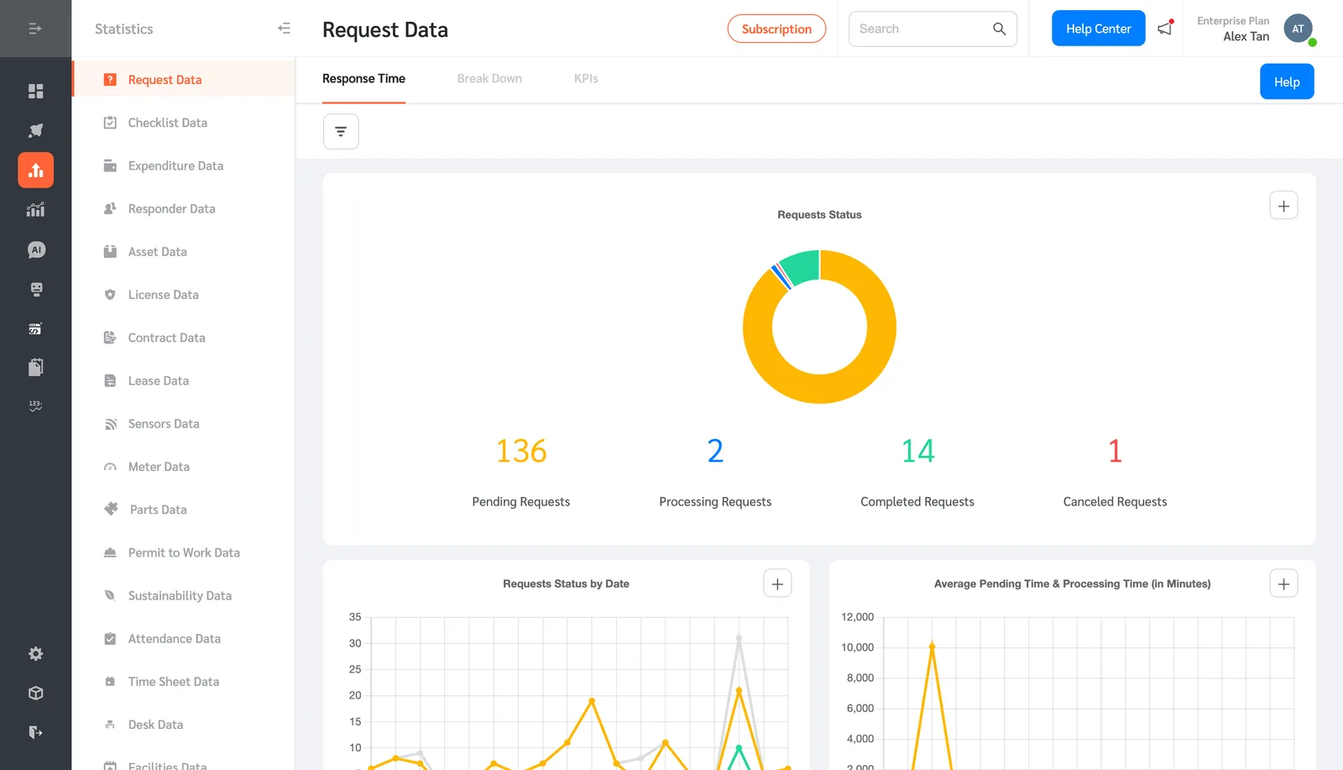Screen dimensions: 1343x770
Task: Click the search magnifier icon
Action: click(999, 29)
